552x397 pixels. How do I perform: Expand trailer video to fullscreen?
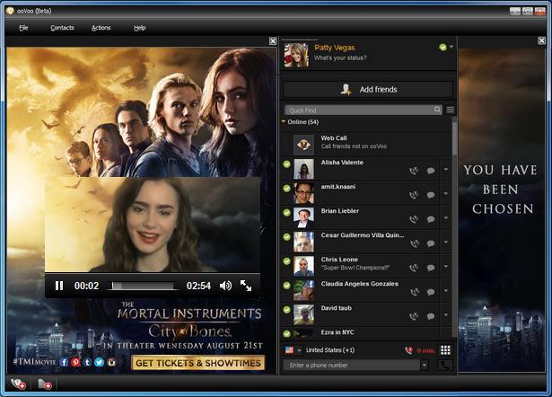point(246,286)
